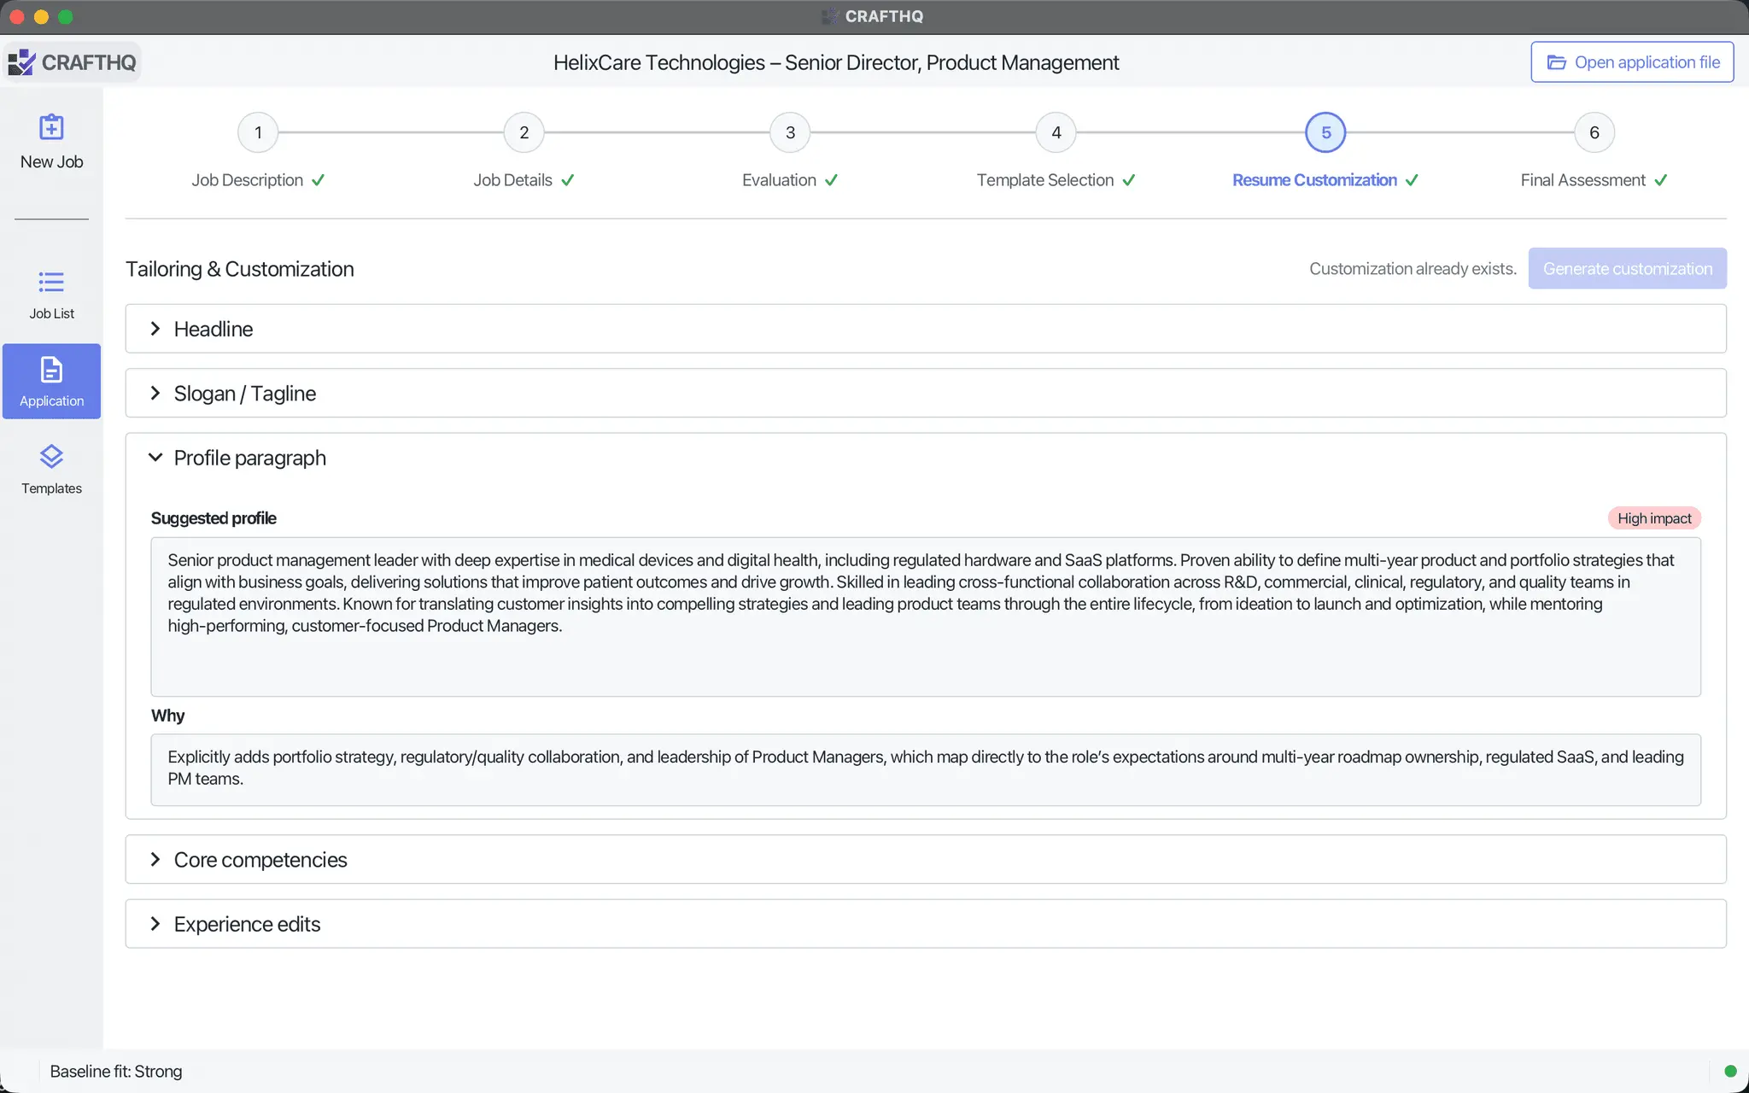Image resolution: width=1749 pixels, height=1093 pixels.
Task: Click the Profile paragraph title
Action: pyautogui.click(x=249, y=458)
